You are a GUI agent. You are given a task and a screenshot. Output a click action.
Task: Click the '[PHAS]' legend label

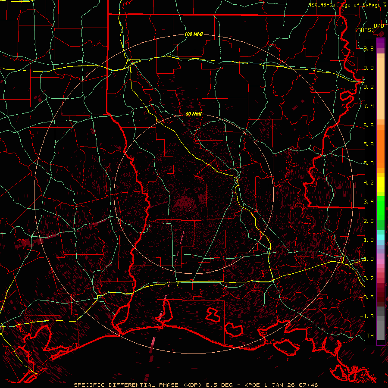tap(364, 30)
